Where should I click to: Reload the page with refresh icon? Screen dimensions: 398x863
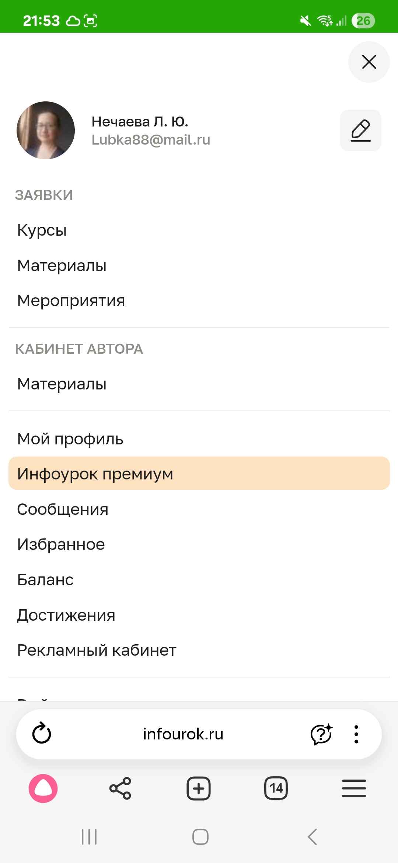(x=42, y=734)
